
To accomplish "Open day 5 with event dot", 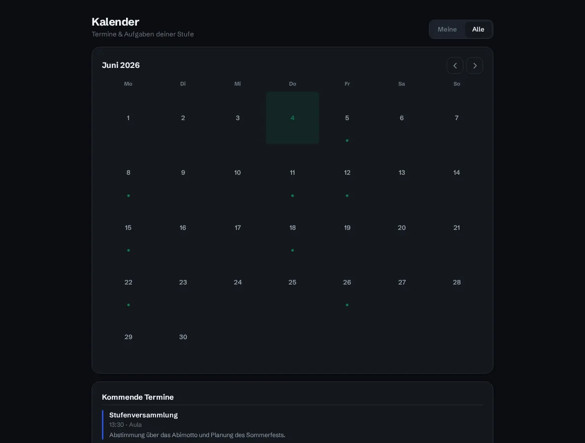I will (347, 118).
